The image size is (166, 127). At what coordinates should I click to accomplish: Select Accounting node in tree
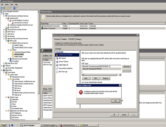pos(15,61)
